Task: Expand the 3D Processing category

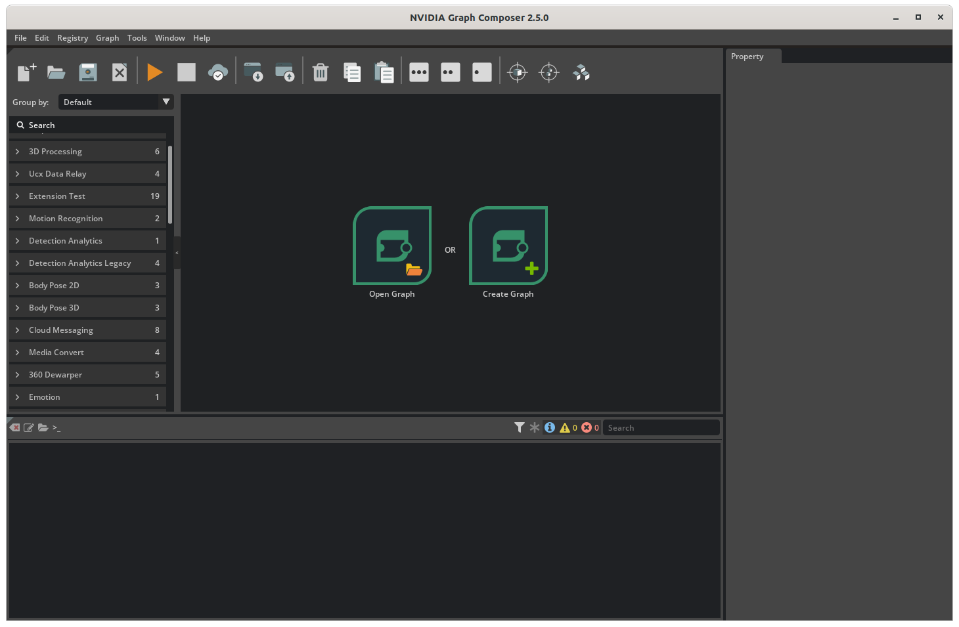Action: point(88,152)
